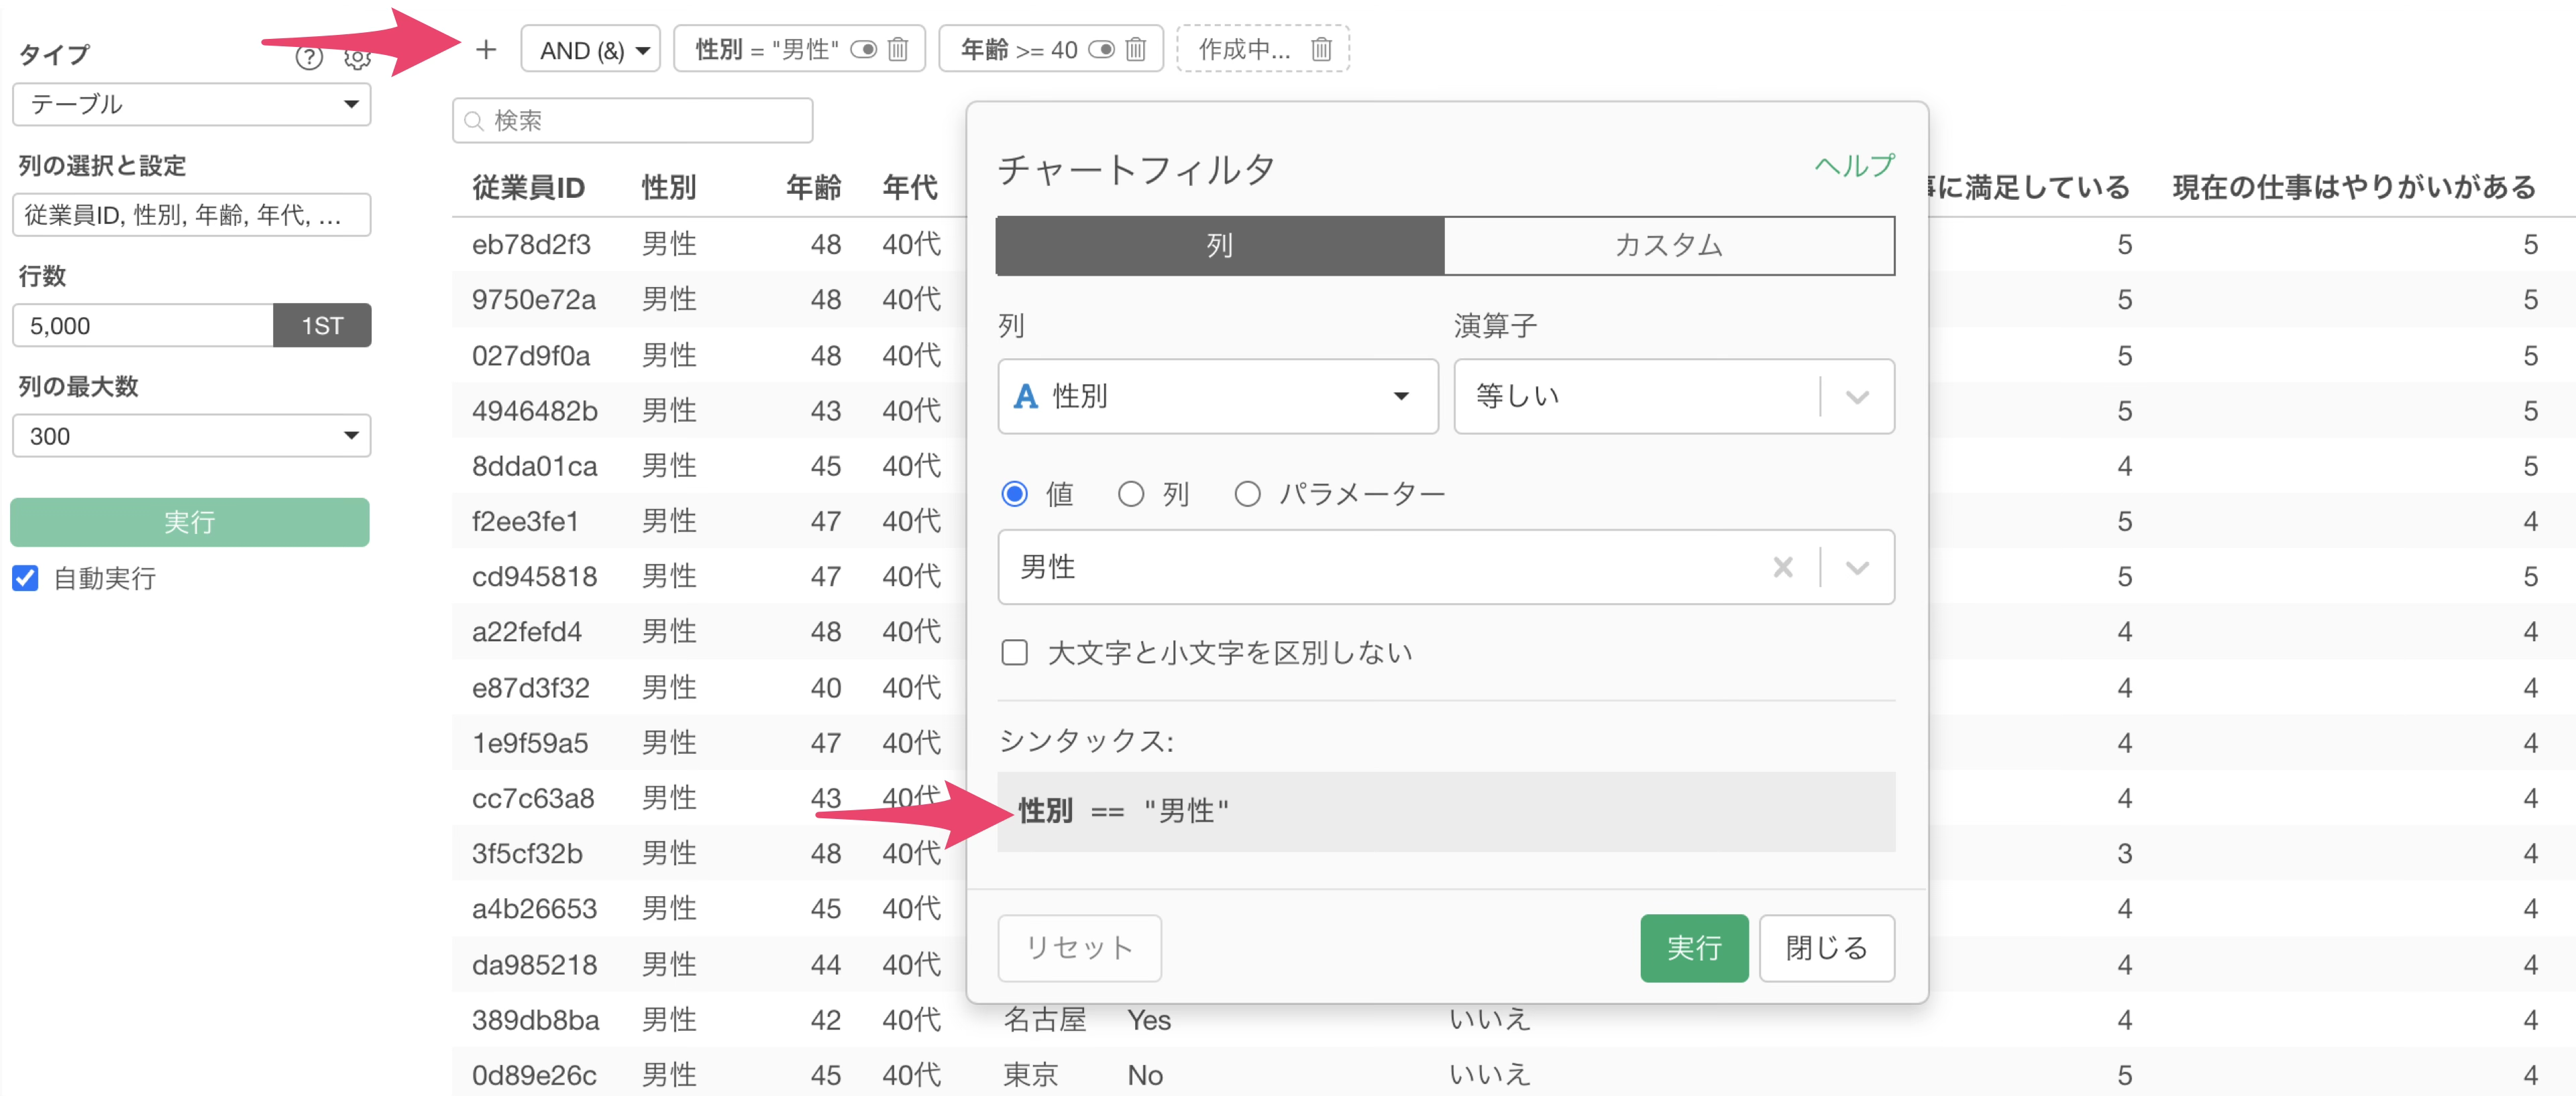This screenshot has height=1096, width=2576.
Task: Uncheck the 自動実行 checkbox
Action: click(x=26, y=578)
